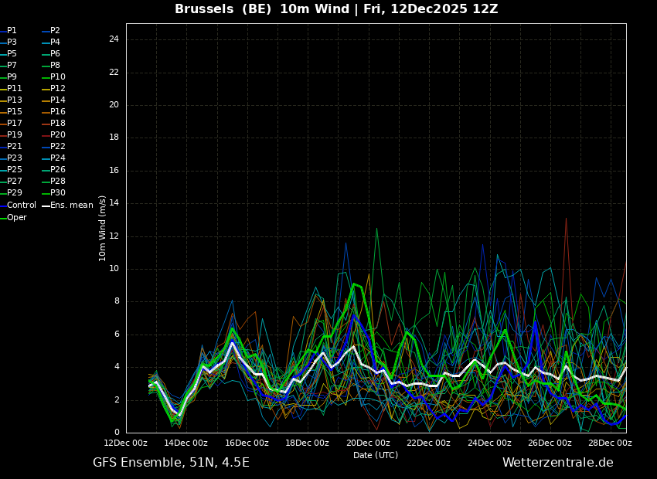The height and width of the screenshot is (479, 657).
Task: Click the 24Dec 00z date label
Action: tap(489, 443)
